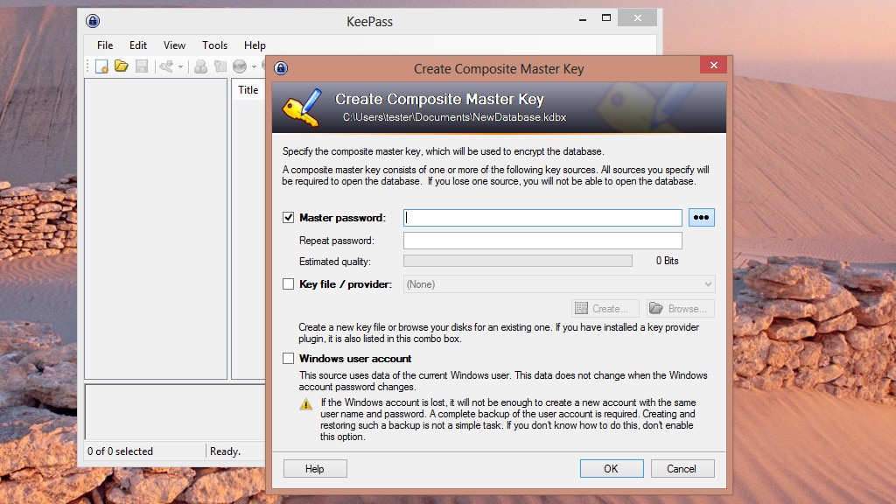Enable the Windows user account checkbox

pyautogui.click(x=288, y=358)
